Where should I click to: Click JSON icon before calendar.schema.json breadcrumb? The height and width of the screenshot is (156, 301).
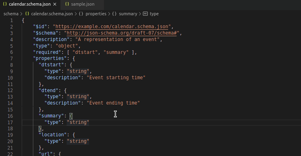coord(27,14)
